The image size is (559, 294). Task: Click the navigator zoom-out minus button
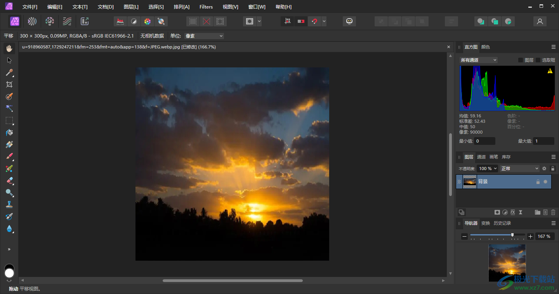point(464,236)
